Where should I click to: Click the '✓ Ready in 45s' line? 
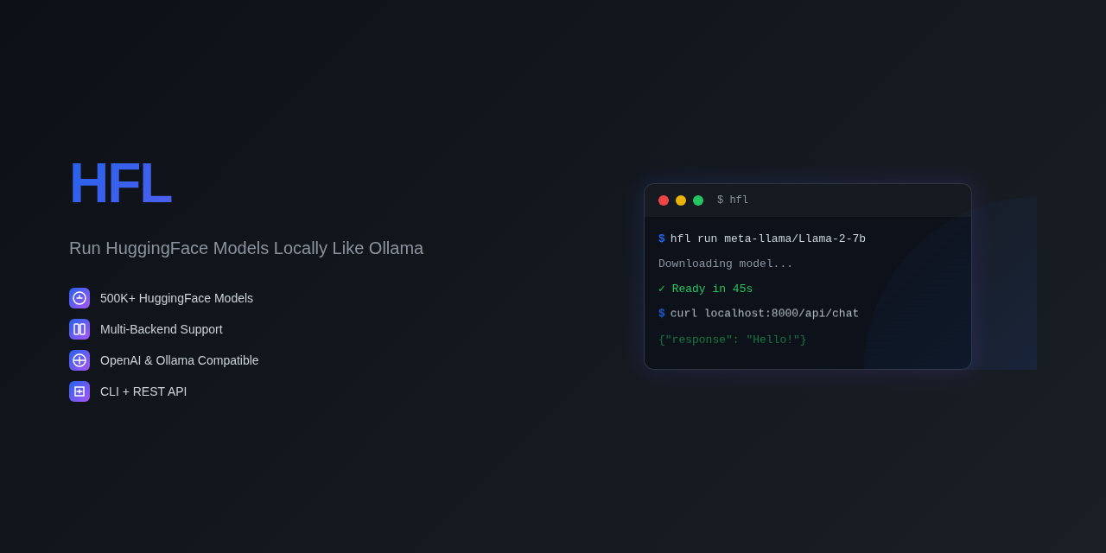click(706, 289)
